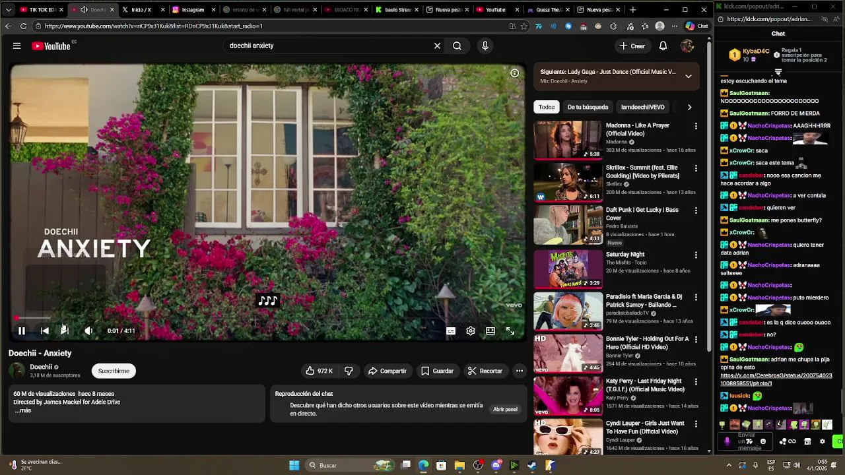Image resolution: width=845 pixels, height=475 pixels.
Task: Subscribe with the Suscribirme button
Action: tap(114, 371)
